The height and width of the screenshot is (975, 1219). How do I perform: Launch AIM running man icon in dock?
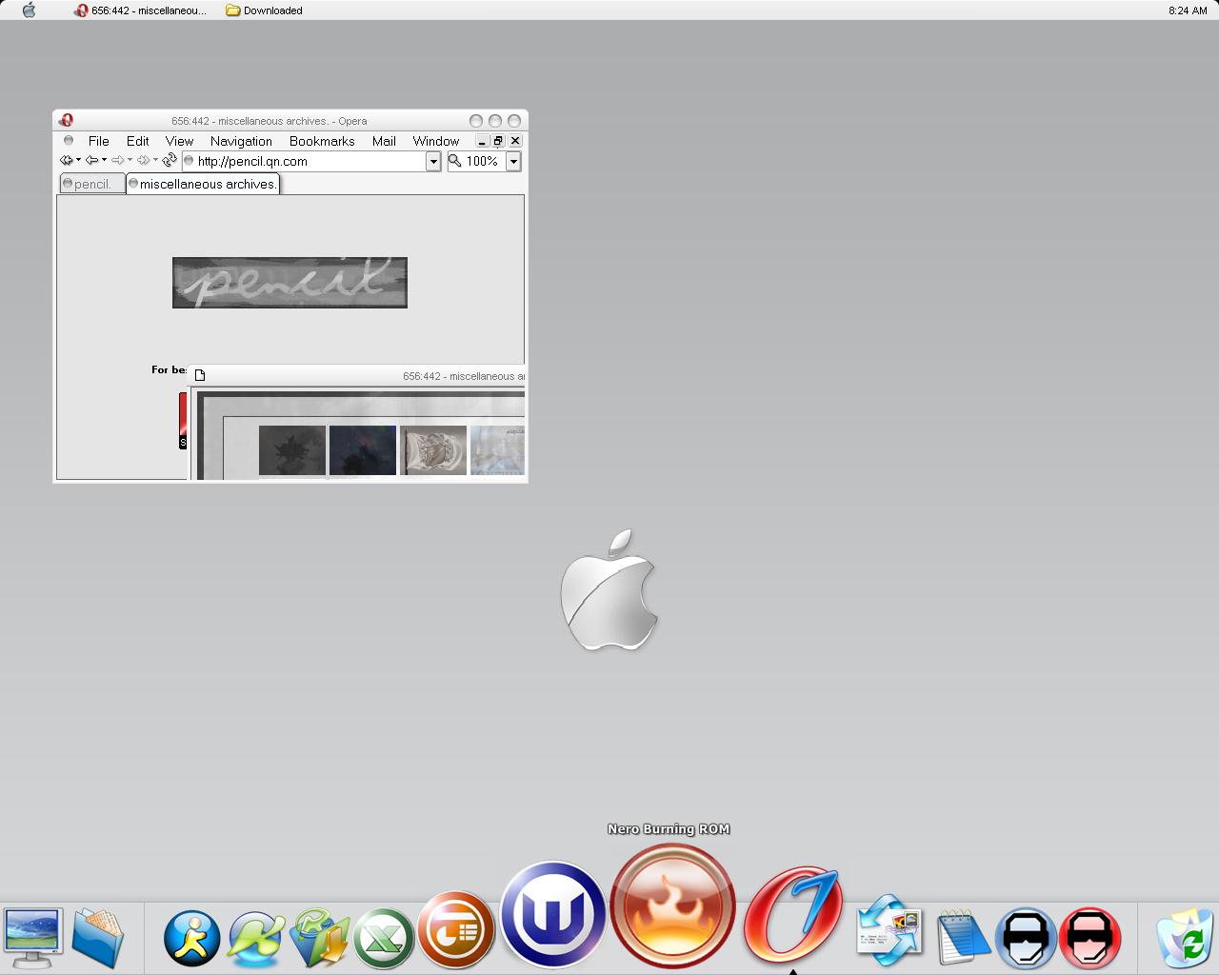point(191,938)
